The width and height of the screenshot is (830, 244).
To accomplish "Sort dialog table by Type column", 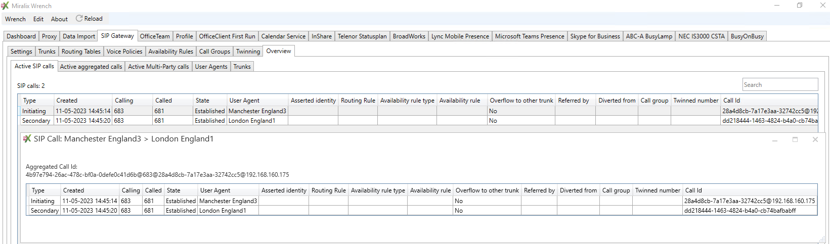I will [45, 190].
